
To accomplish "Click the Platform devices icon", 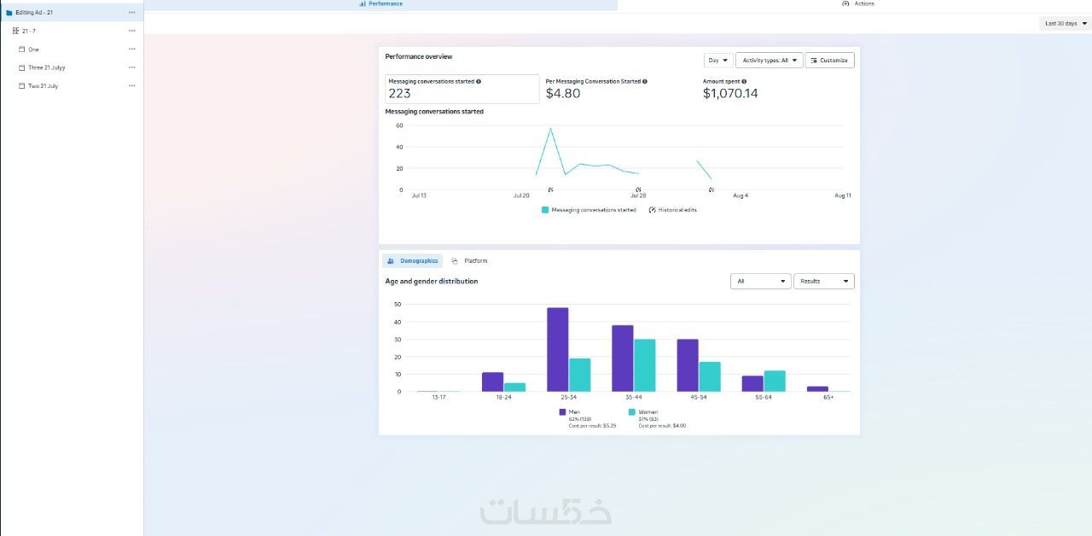I will [x=455, y=261].
